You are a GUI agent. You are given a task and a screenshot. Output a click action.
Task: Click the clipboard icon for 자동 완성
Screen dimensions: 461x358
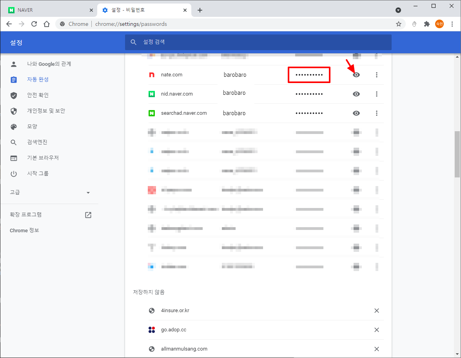click(13, 80)
